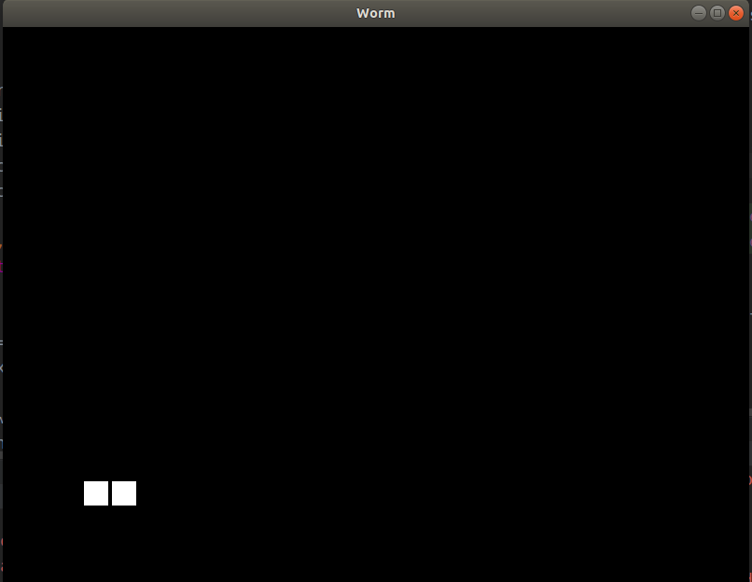Click the Worm title text

375,13
